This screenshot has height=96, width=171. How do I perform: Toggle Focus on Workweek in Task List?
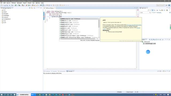(x=157, y=10)
